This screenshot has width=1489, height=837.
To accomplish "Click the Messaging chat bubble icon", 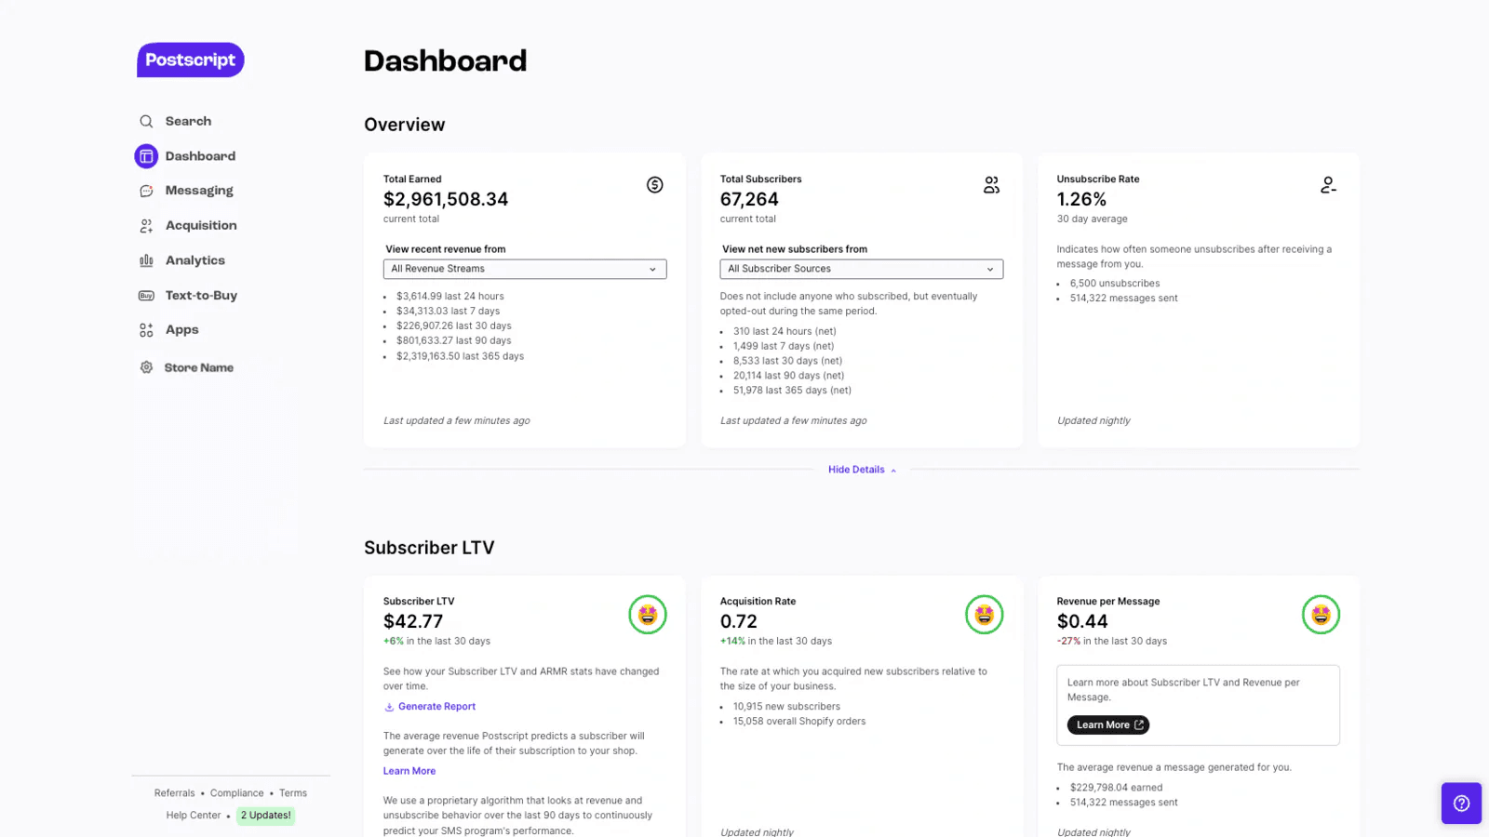I will click(x=146, y=191).
